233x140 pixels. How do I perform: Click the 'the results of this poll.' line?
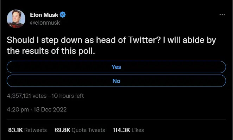pyautogui.click(x=51, y=51)
